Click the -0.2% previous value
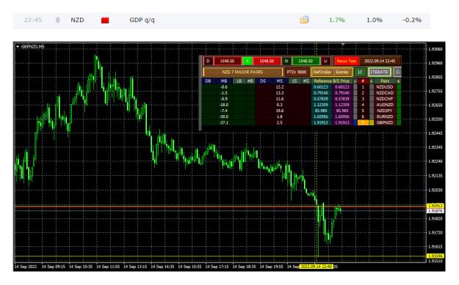The height and width of the screenshot is (285, 459). tap(412, 20)
